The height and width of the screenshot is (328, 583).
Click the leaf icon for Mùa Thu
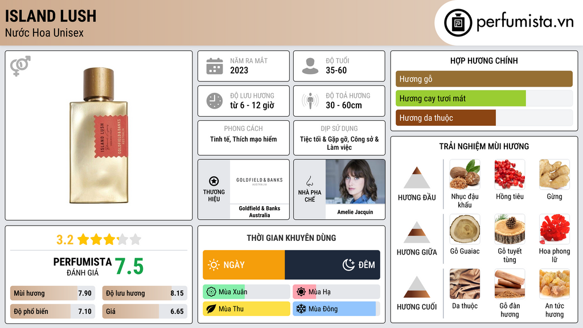point(211,309)
